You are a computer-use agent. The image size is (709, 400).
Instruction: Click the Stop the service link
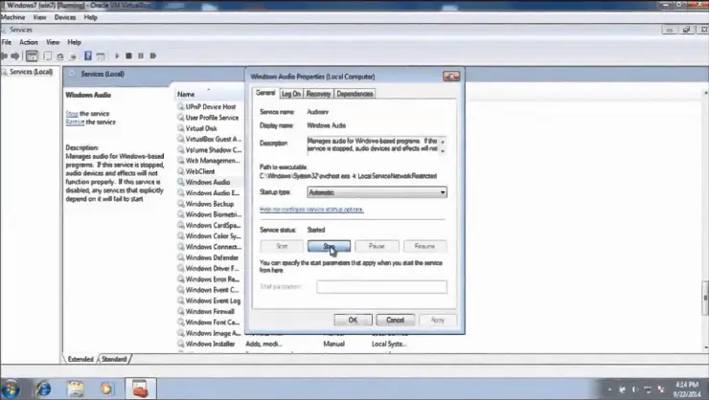[x=72, y=114]
